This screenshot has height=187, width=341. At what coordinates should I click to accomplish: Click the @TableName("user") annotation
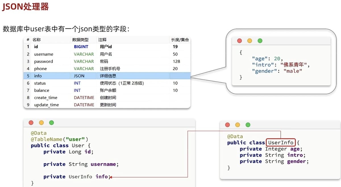pyautogui.click(x=60, y=139)
